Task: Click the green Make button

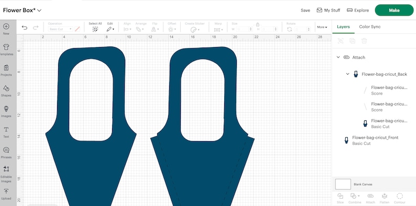Action: click(394, 10)
